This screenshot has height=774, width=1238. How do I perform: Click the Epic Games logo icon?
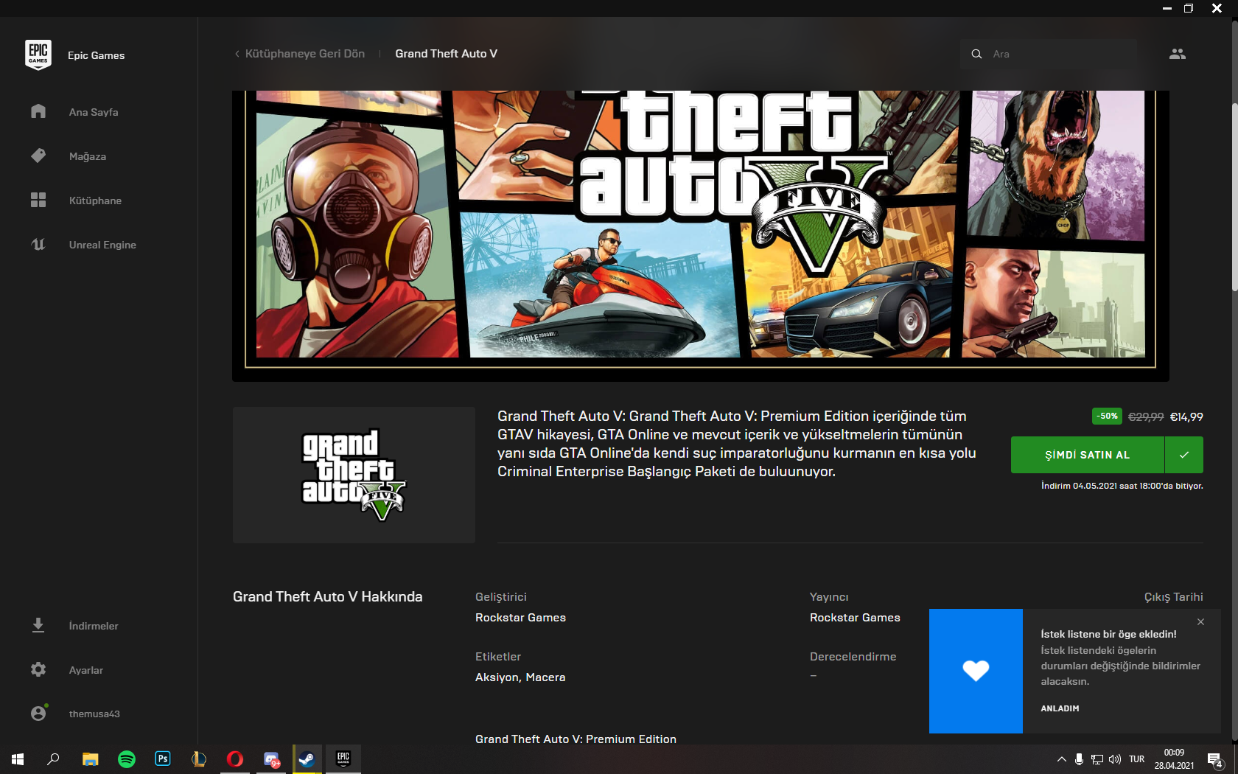[x=38, y=55]
